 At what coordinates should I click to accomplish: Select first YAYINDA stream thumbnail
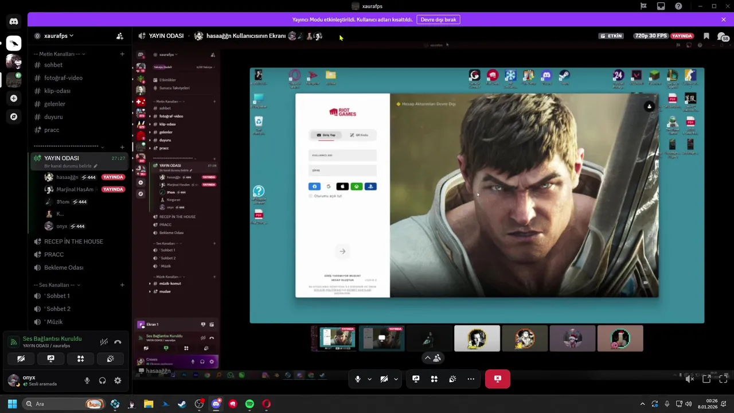[334, 338]
